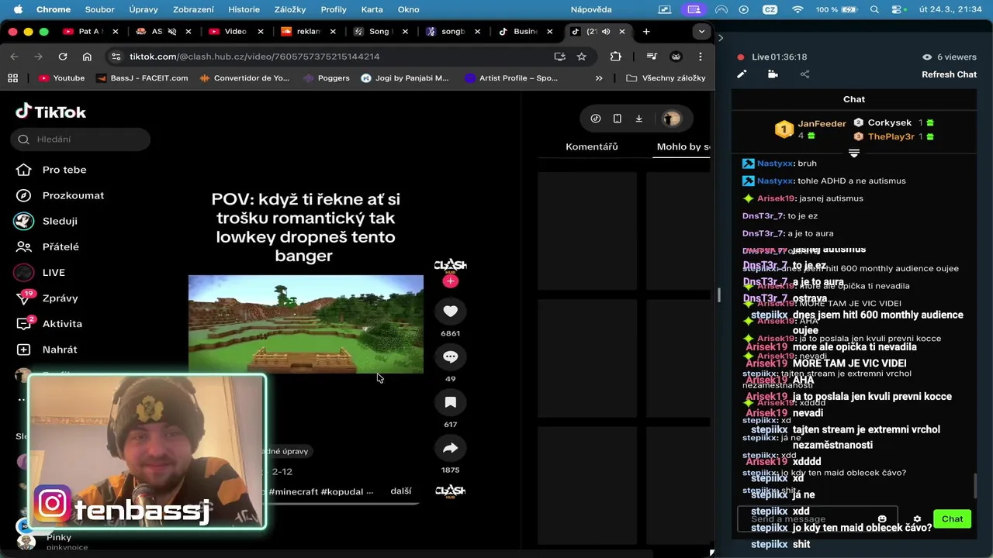Bookmark this page with the star icon

coord(581,57)
